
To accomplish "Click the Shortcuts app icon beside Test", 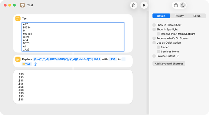I will click(22, 5).
